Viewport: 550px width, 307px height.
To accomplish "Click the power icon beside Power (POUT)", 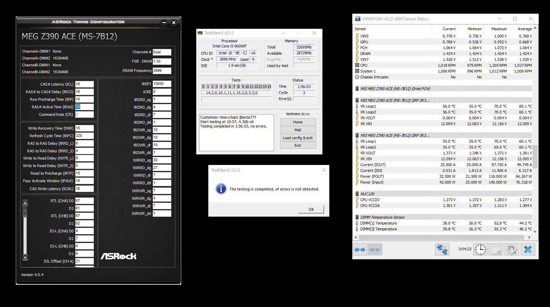I will pos(357,176).
